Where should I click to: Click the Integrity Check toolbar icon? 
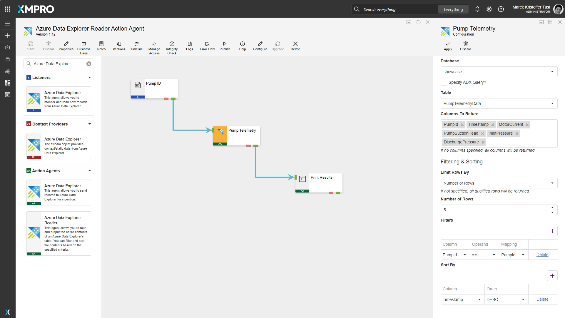click(172, 44)
